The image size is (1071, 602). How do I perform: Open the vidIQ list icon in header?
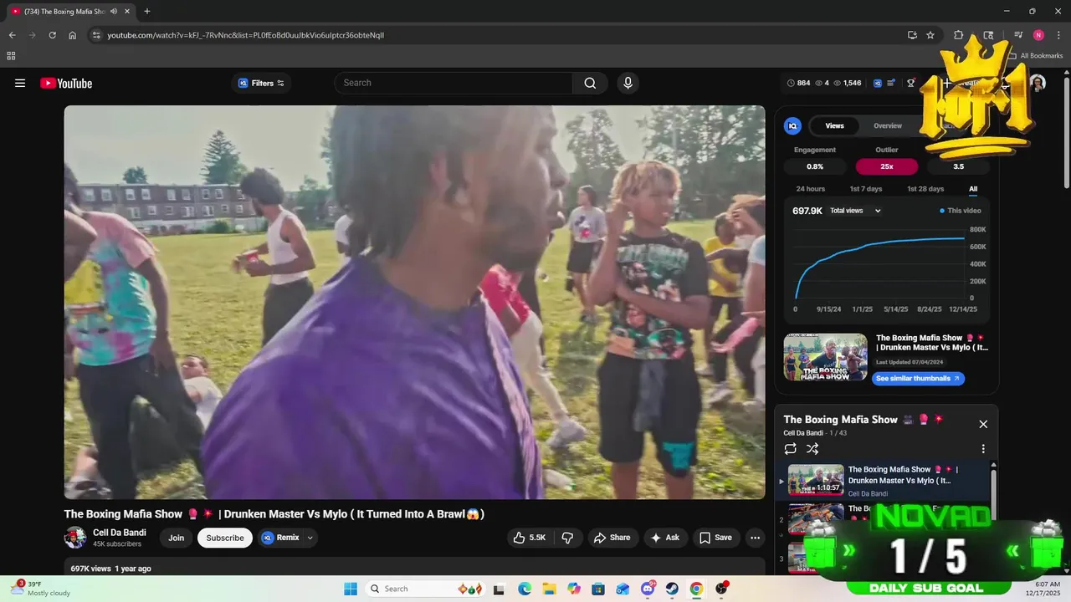892,83
